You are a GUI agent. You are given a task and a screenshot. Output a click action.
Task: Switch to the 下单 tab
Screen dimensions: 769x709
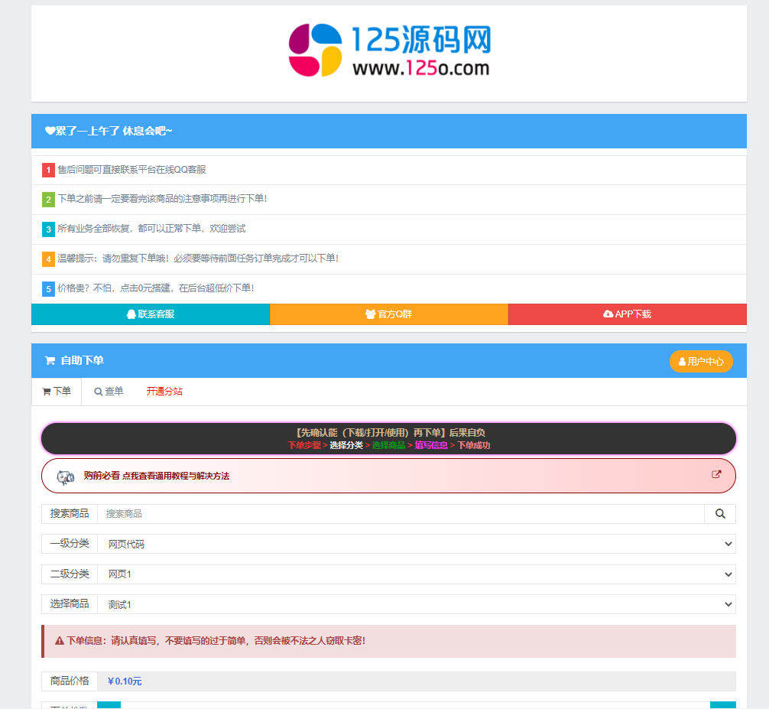coord(57,392)
